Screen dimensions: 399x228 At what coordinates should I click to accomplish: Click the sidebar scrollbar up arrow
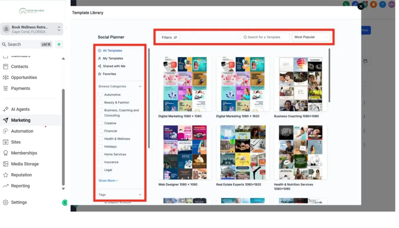tap(63, 59)
